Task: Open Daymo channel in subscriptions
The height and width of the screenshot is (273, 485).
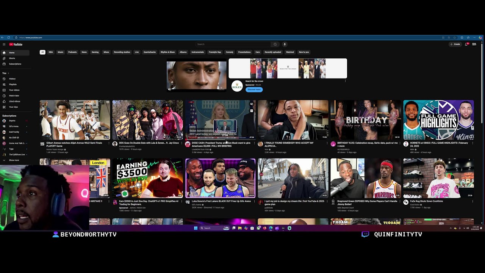Action: [x=14, y=121]
